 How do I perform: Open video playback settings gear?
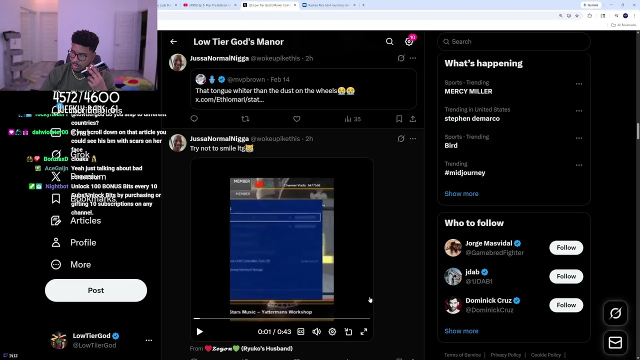[x=332, y=332]
